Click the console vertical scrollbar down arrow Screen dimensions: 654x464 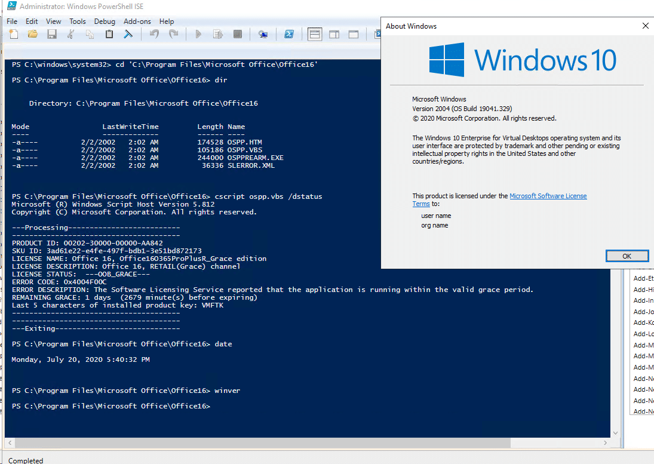click(x=616, y=433)
